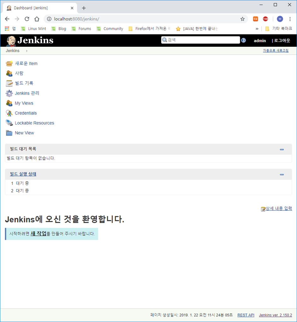
Task: Go to browser home page
Action: 37,19
